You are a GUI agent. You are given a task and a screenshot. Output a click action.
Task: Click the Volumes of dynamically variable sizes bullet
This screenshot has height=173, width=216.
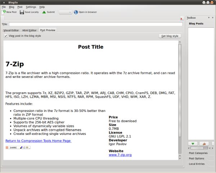(x=44, y=126)
